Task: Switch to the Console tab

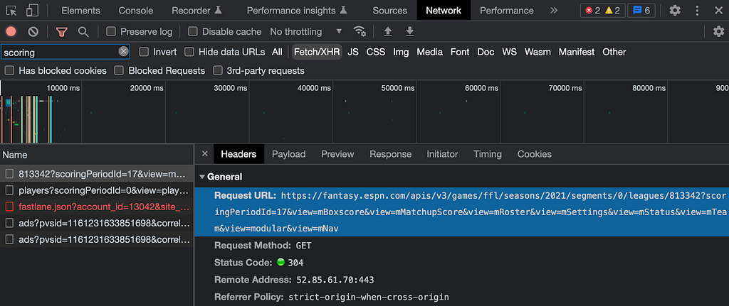Action: tap(136, 10)
